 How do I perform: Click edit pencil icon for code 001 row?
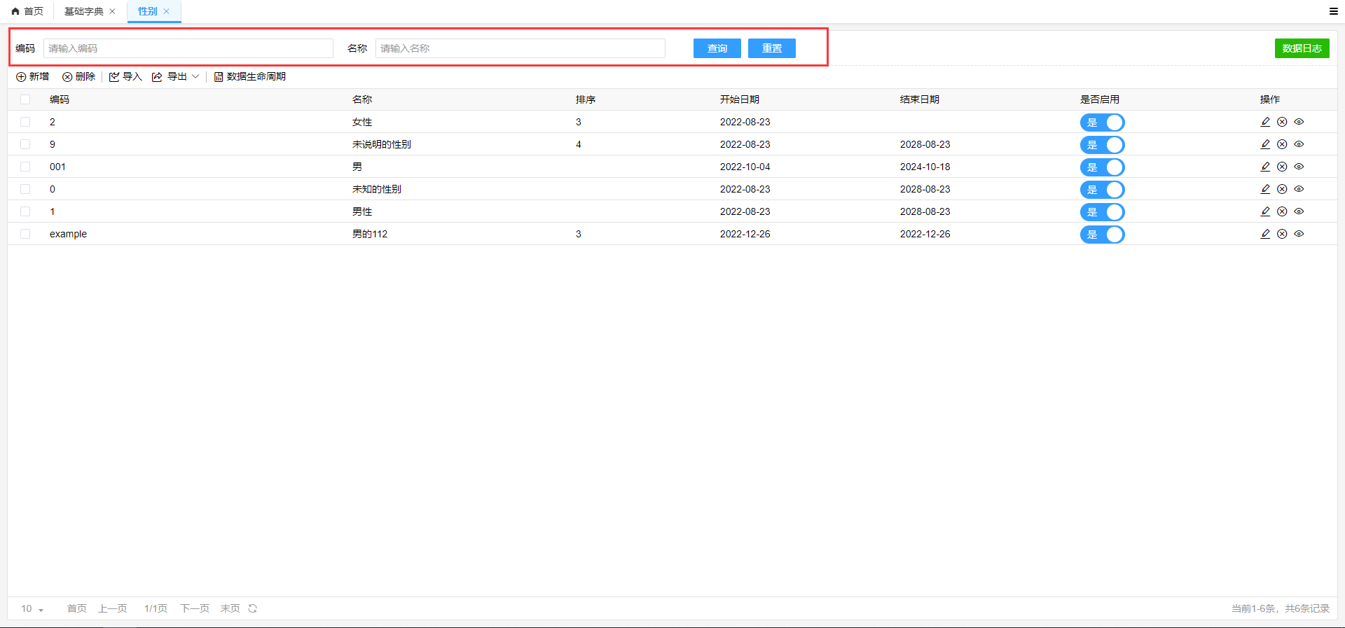coord(1265,167)
